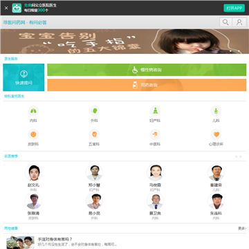Open article 手淫对身体有害吗？

coord(55,239)
